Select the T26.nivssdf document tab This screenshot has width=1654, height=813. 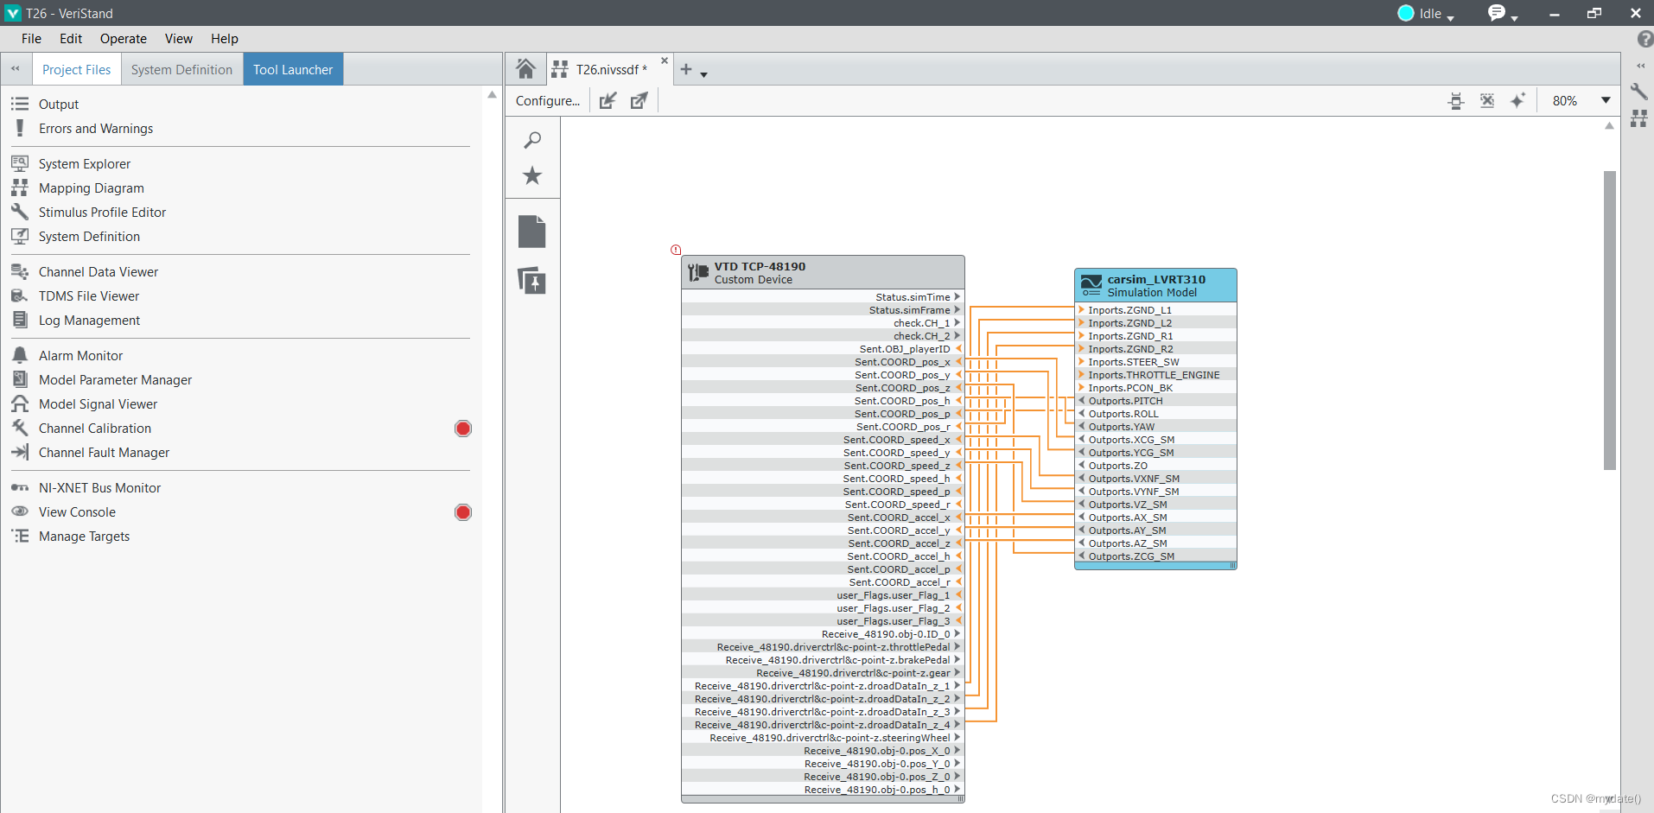click(608, 69)
